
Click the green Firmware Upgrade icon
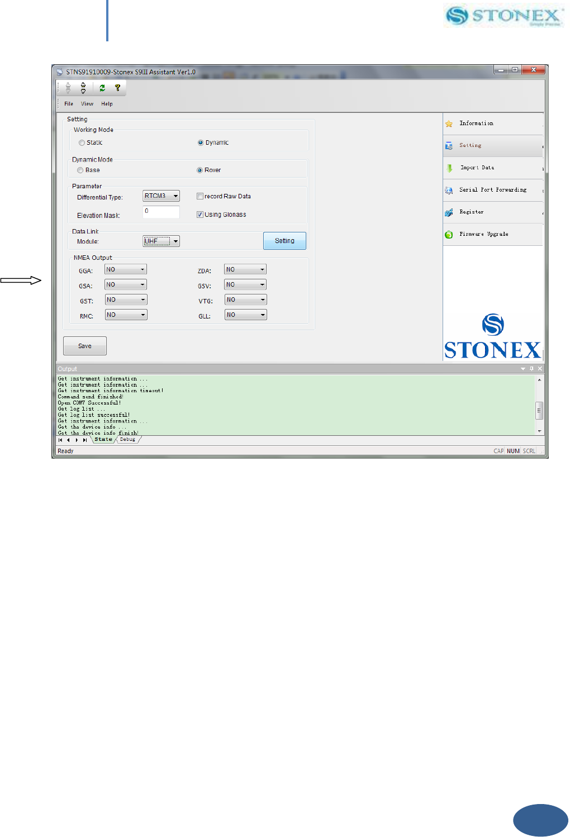(x=449, y=235)
